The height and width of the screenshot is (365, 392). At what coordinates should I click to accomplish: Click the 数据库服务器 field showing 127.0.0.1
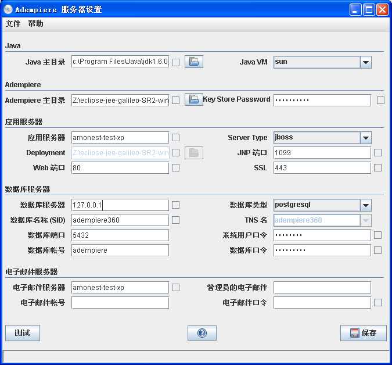click(120, 205)
